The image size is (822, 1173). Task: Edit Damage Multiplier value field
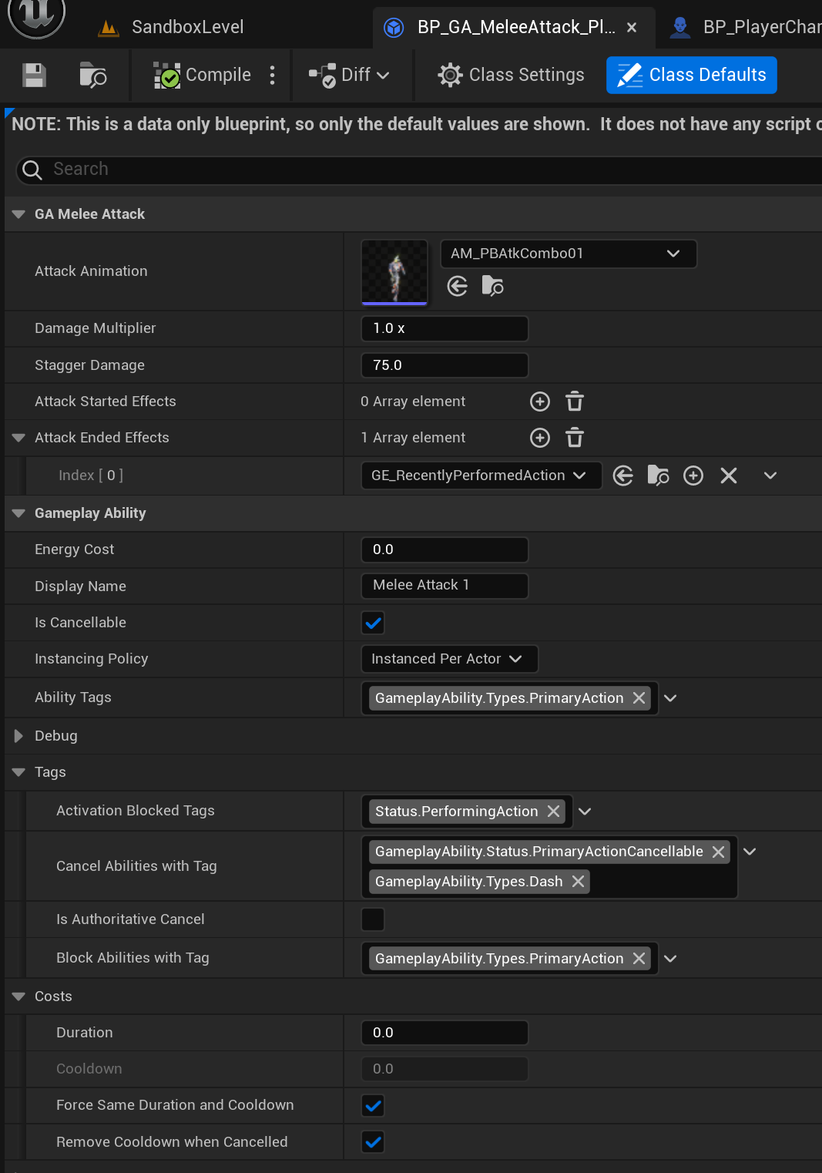(445, 328)
